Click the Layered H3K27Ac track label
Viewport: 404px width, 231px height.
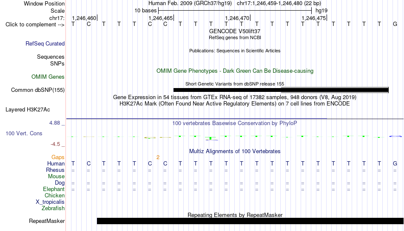(x=28, y=110)
